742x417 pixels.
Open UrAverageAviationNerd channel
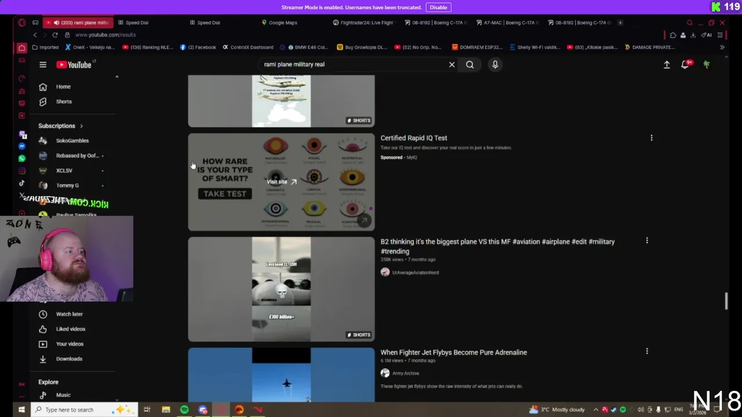click(x=416, y=273)
